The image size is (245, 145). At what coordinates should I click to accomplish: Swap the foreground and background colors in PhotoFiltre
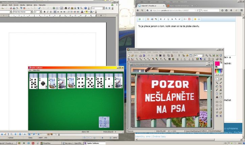click(221, 62)
